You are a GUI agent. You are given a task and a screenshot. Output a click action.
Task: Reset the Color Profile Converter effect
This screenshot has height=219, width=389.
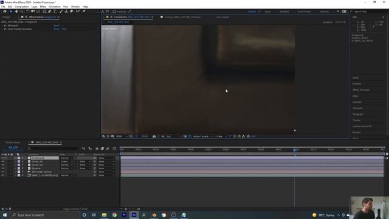pyautogui.click(x=57, y=29)
